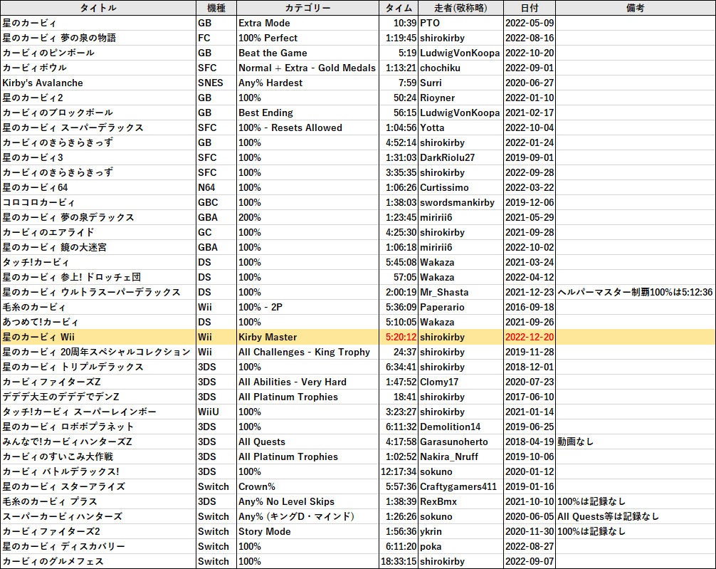Screen dimensions: 716x569
Task: Click runner cell ykrin
Action: [460, 531]
